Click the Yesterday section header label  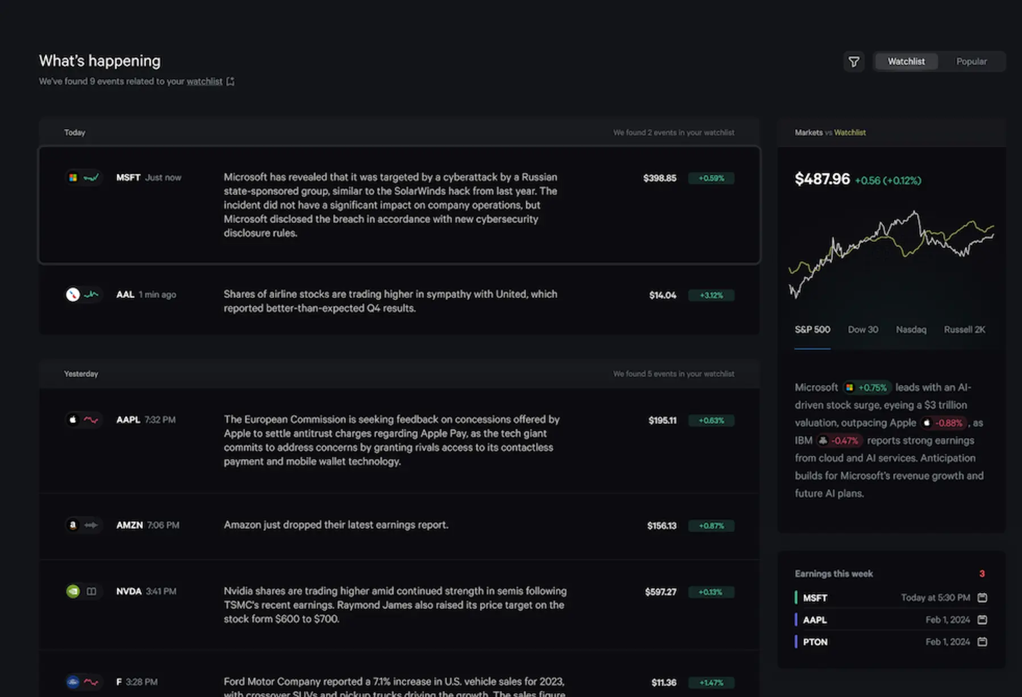pos(81,374)
